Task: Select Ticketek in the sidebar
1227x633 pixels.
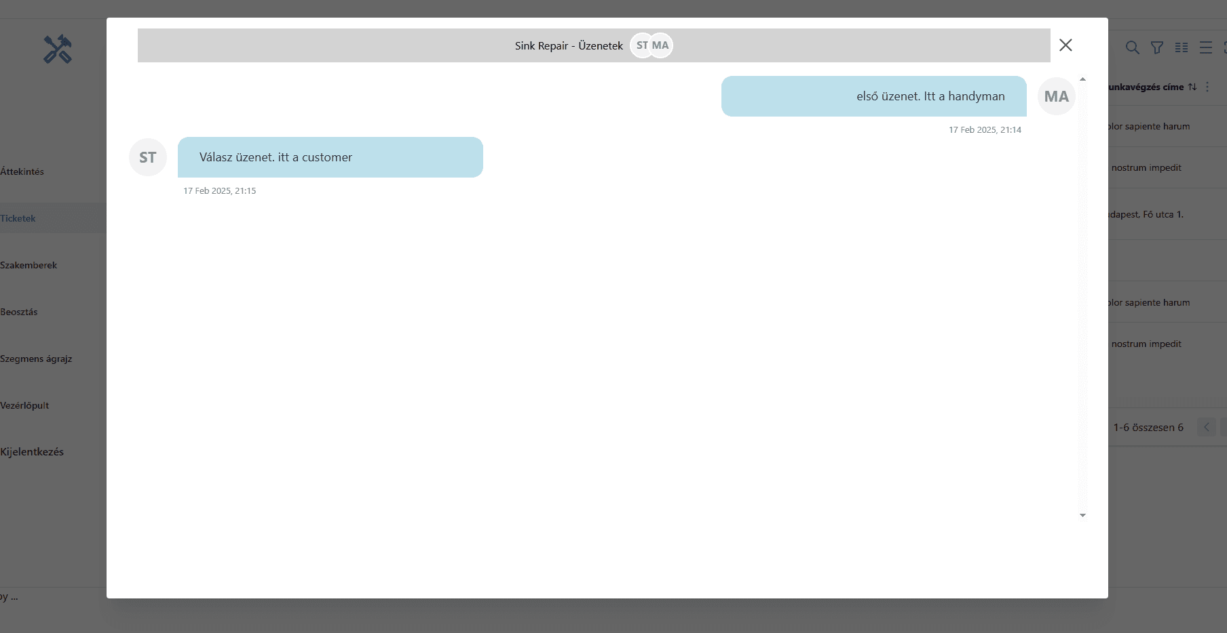Action: [x=18, y=218]
